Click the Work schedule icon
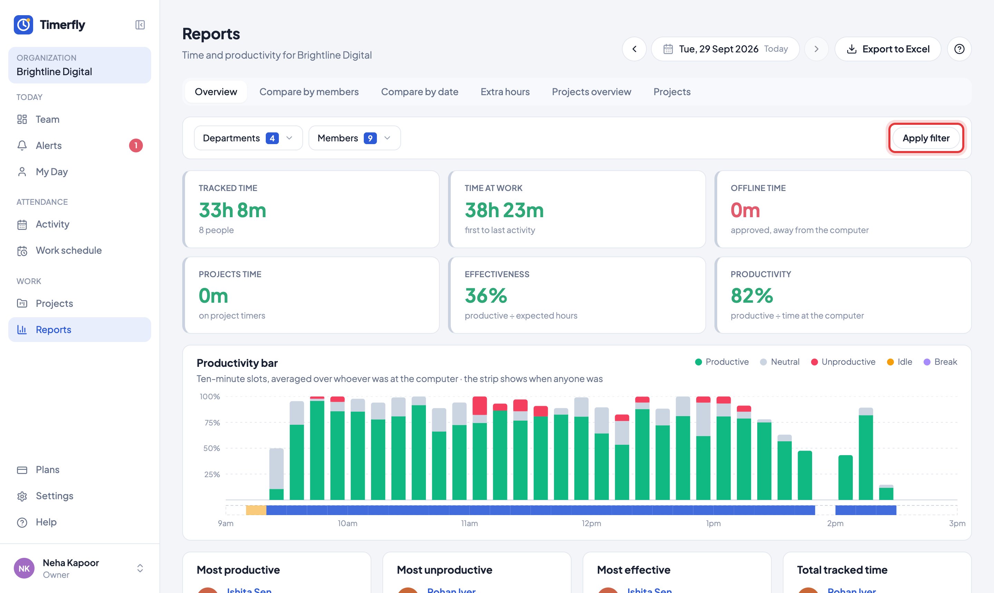The height and width of the screenshot is (593, 994). [22, 251]
